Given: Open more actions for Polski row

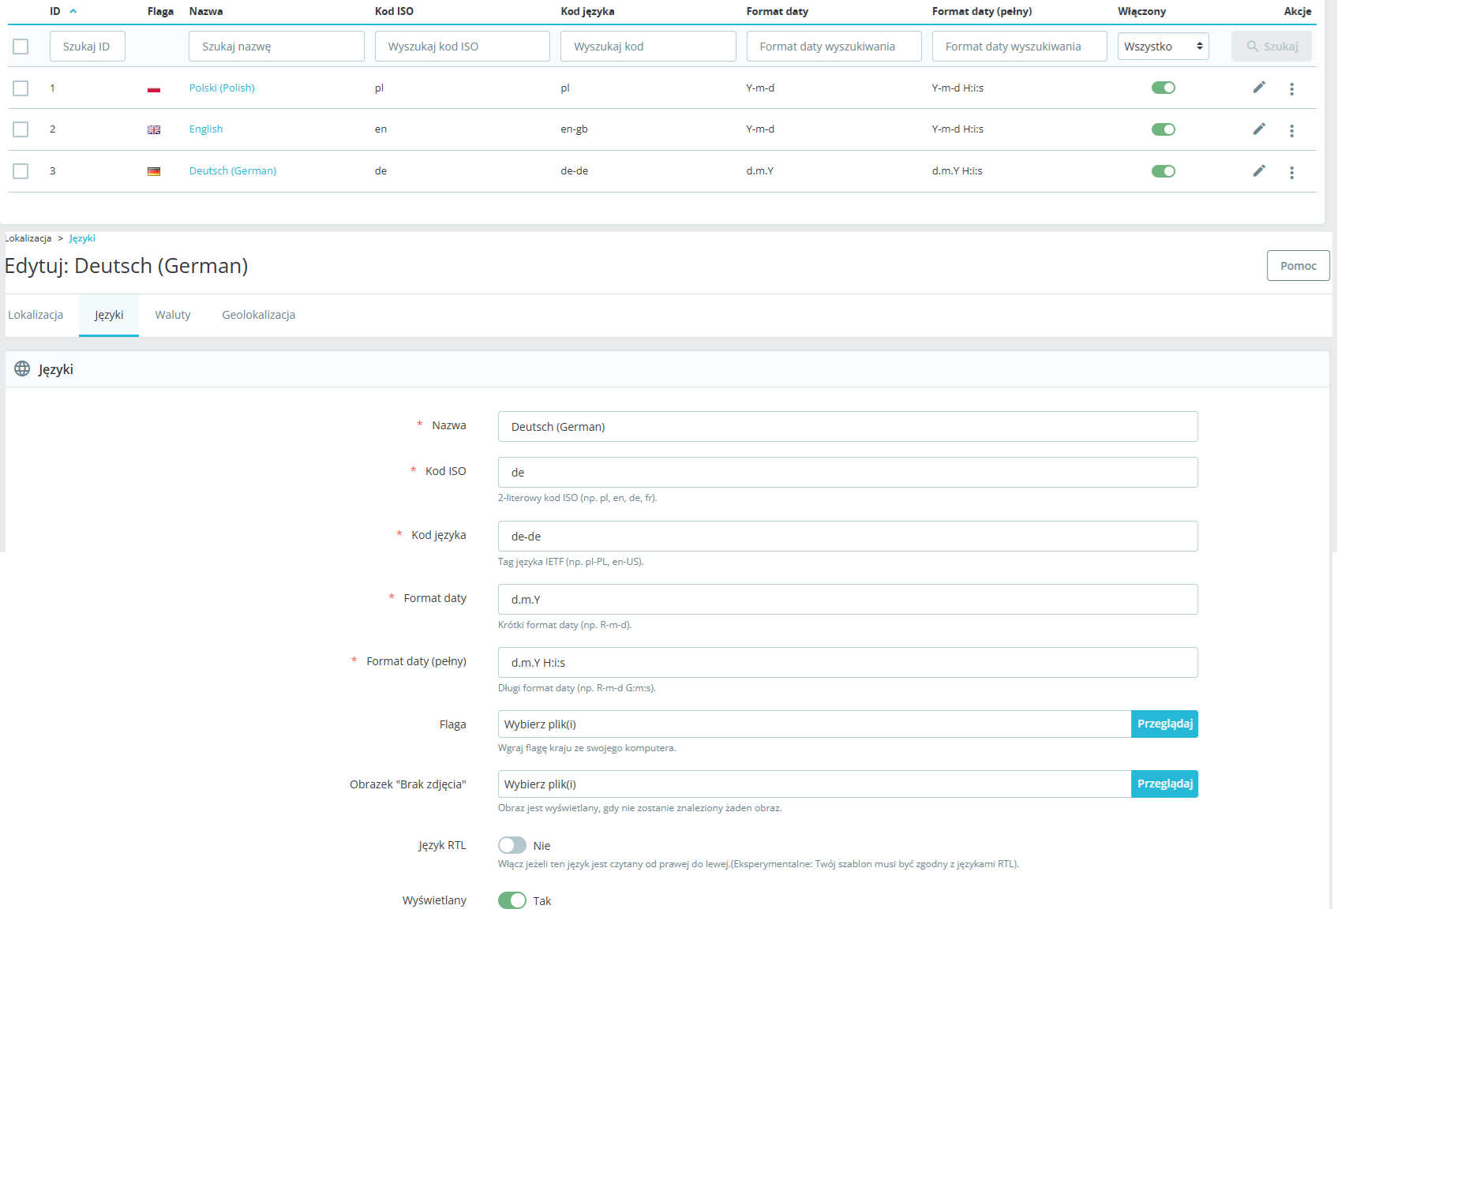Looking at the screenshot, I should click(1291, 89).
